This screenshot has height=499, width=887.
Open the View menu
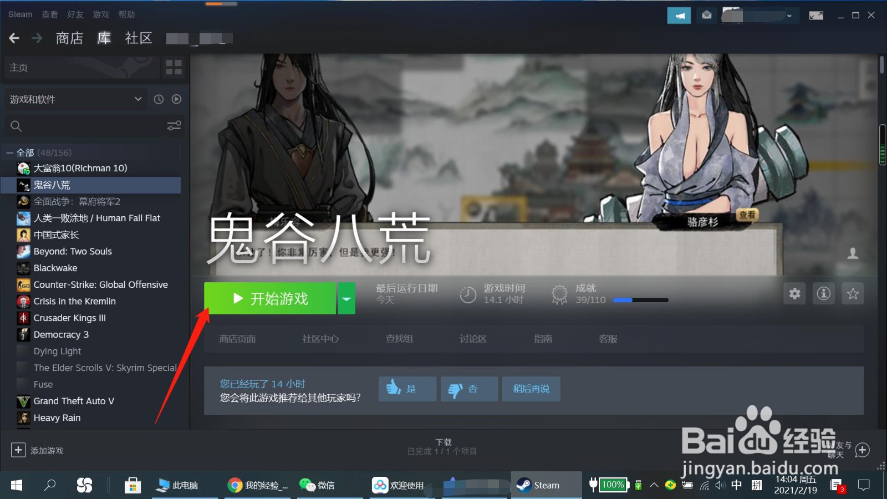pyautogui.click(x=50, y=14)
